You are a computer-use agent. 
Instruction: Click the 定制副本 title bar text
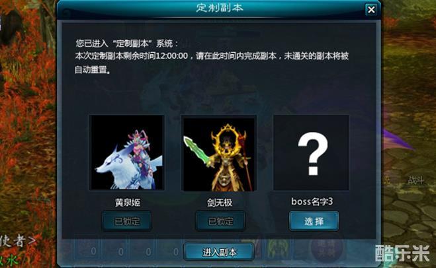(x=220, y=8)
